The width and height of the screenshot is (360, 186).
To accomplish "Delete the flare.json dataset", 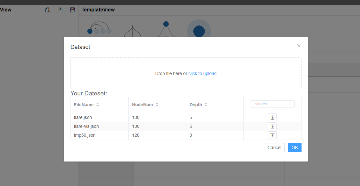I will click(272, 117).
